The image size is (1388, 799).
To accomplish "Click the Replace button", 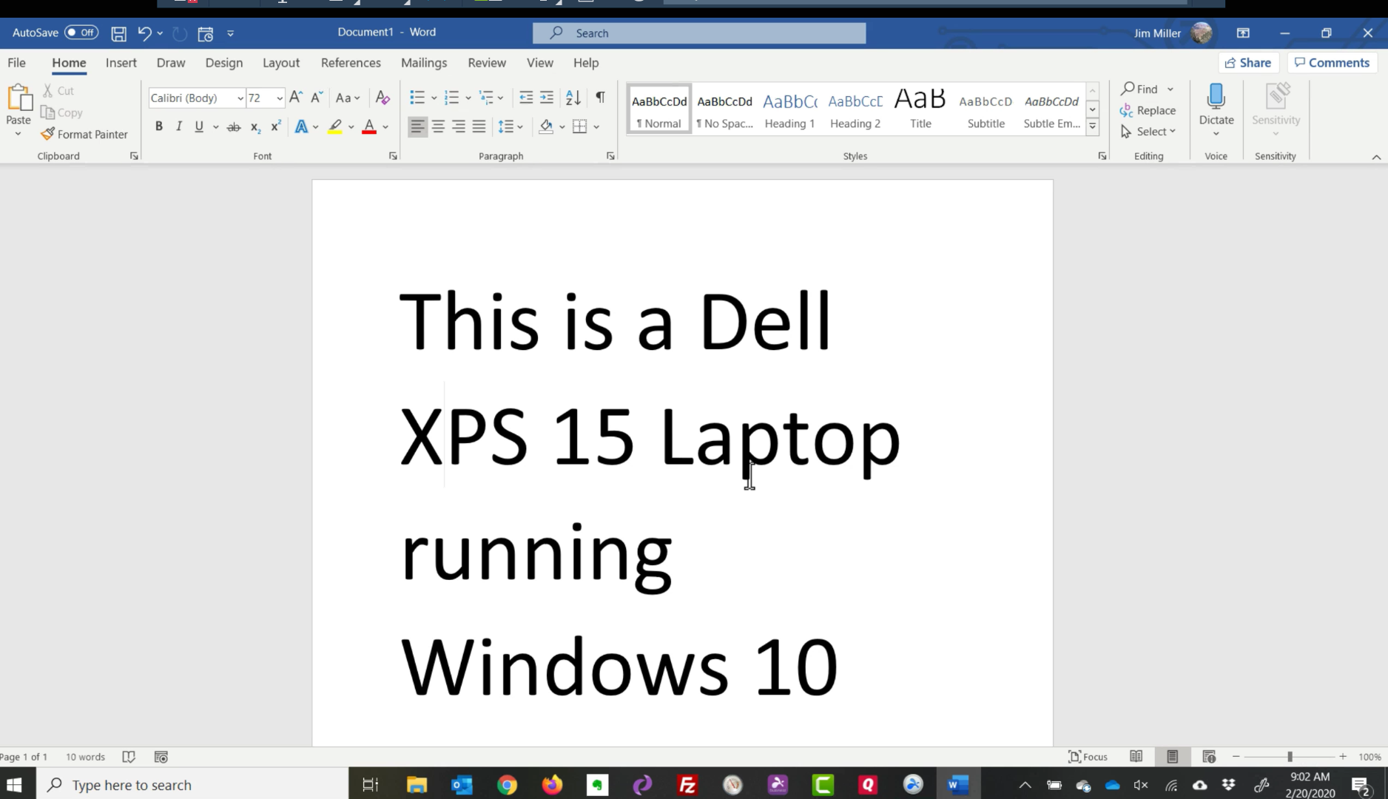I will coord(1148,110).
